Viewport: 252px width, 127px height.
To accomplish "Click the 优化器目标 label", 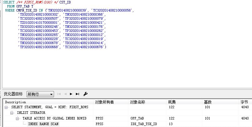I will coord(13,94).
